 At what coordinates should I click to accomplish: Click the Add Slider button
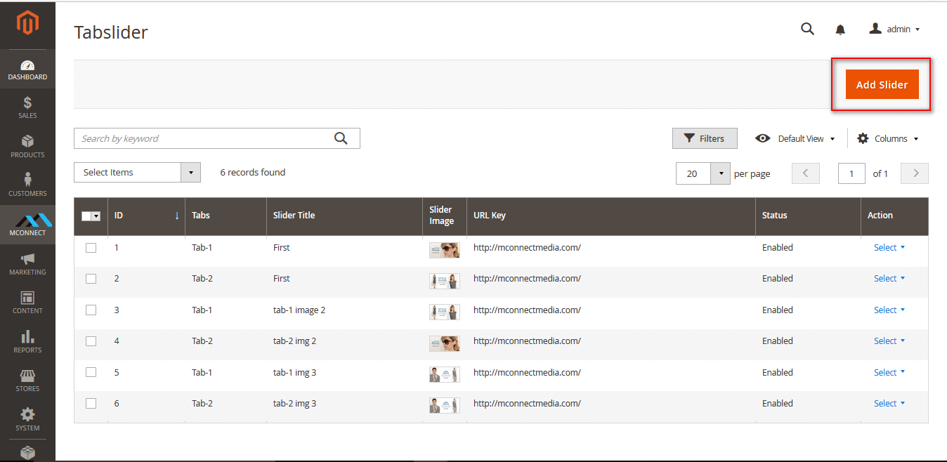pyautogui.click(x=882, y=85)
